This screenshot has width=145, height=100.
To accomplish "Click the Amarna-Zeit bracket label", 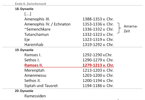I will tap(131, 29).
